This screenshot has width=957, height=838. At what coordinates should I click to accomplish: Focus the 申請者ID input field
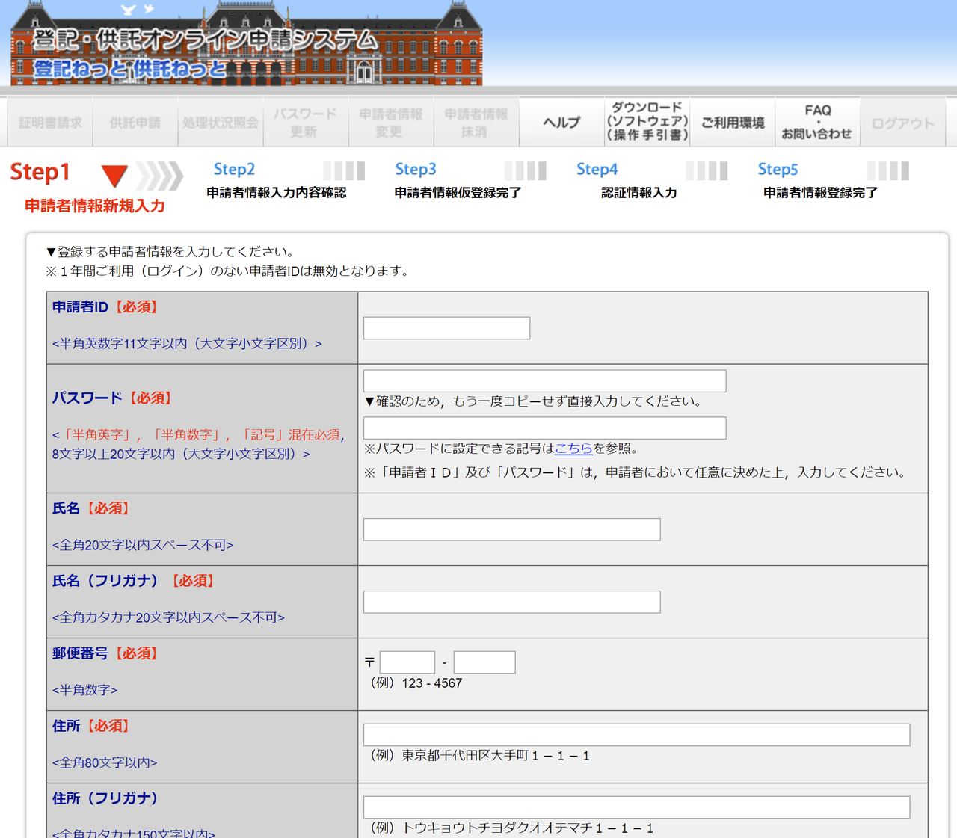(446, 328)
